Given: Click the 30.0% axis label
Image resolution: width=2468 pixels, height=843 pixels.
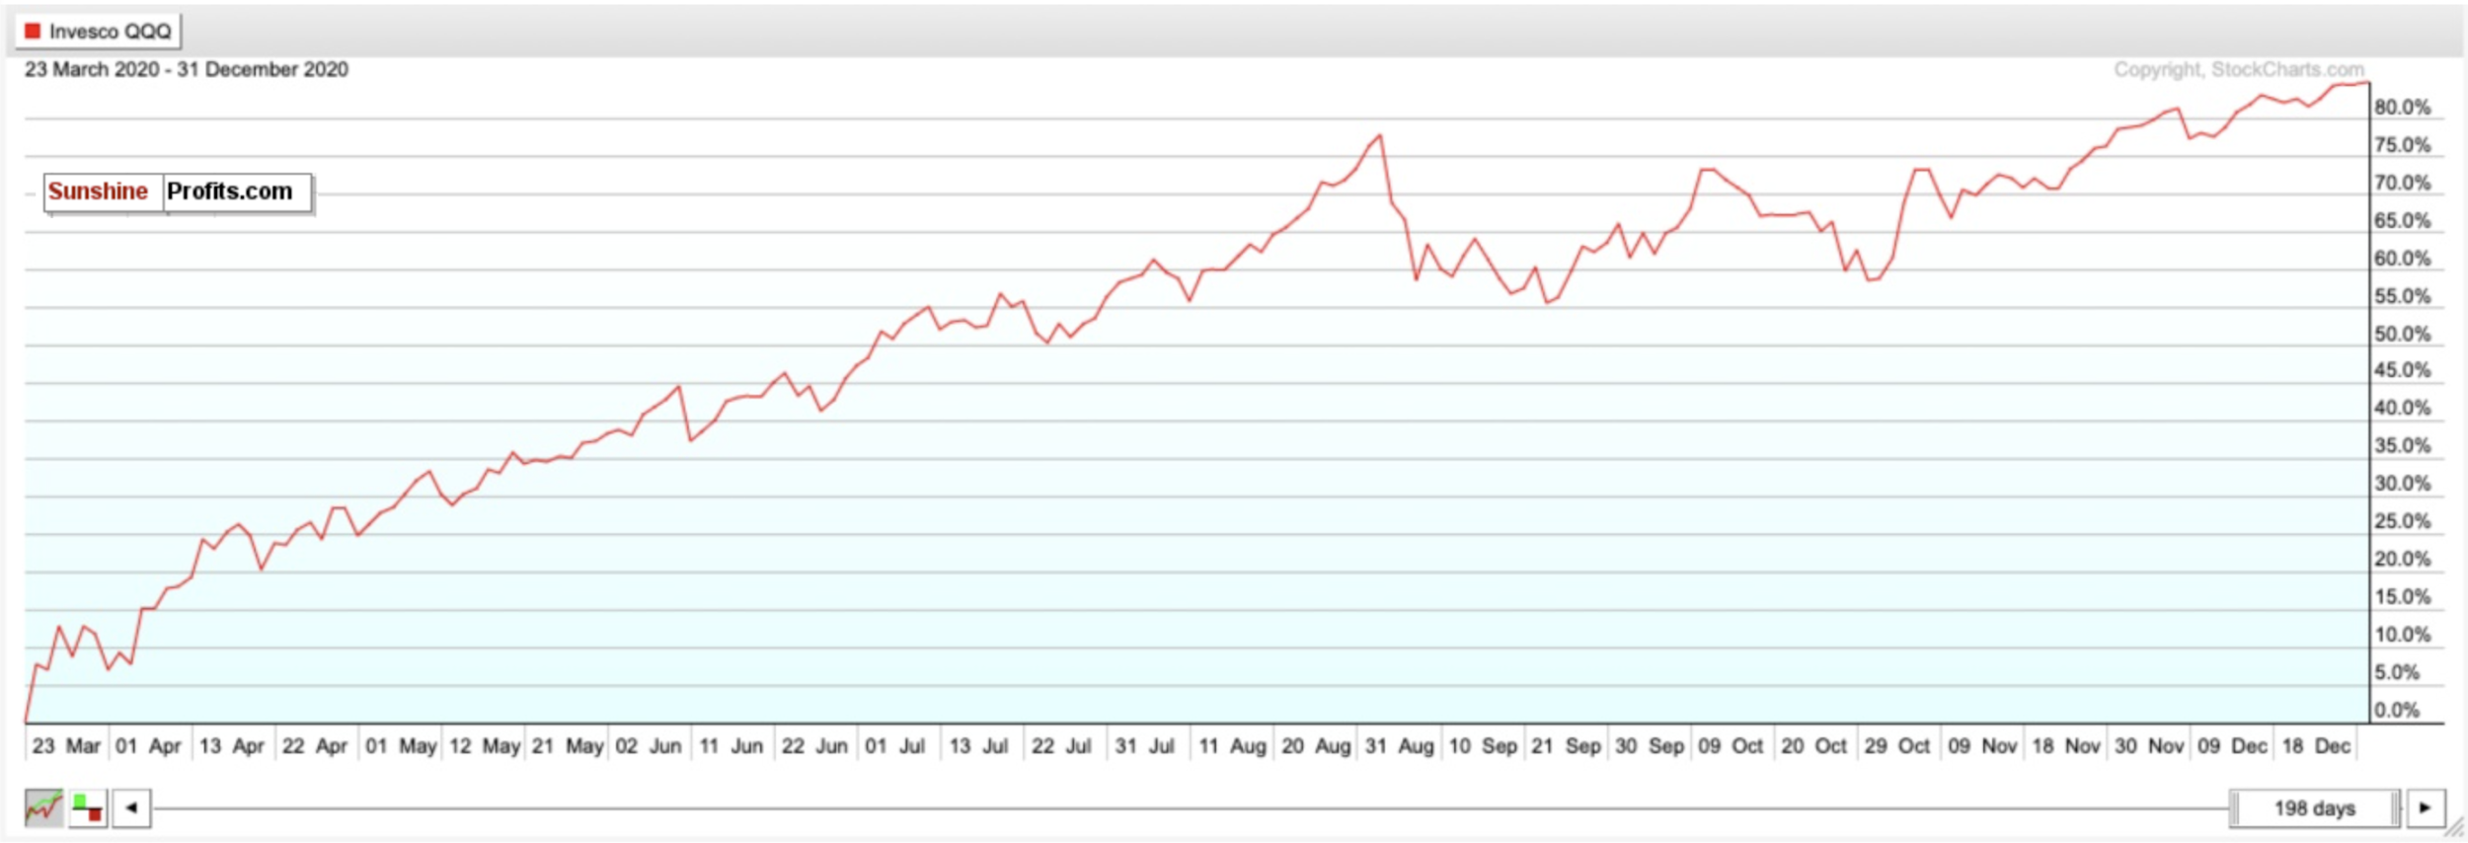Looking at the screenshot, I should (x=2402, y=484).
